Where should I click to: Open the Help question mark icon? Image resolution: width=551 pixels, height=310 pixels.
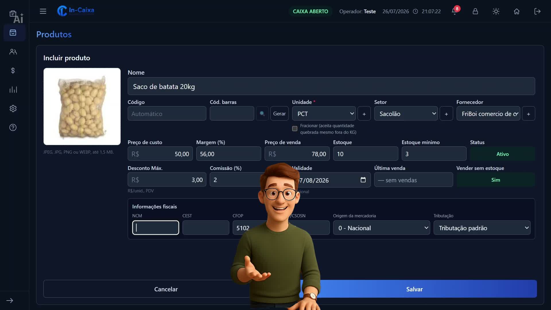pyautogui.click(x=13, y=127)
